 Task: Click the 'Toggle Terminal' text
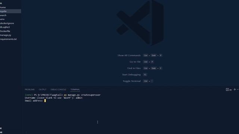coord(132,81)
